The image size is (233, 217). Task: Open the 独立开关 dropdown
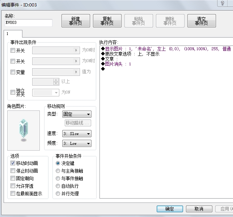pos(46,92)
